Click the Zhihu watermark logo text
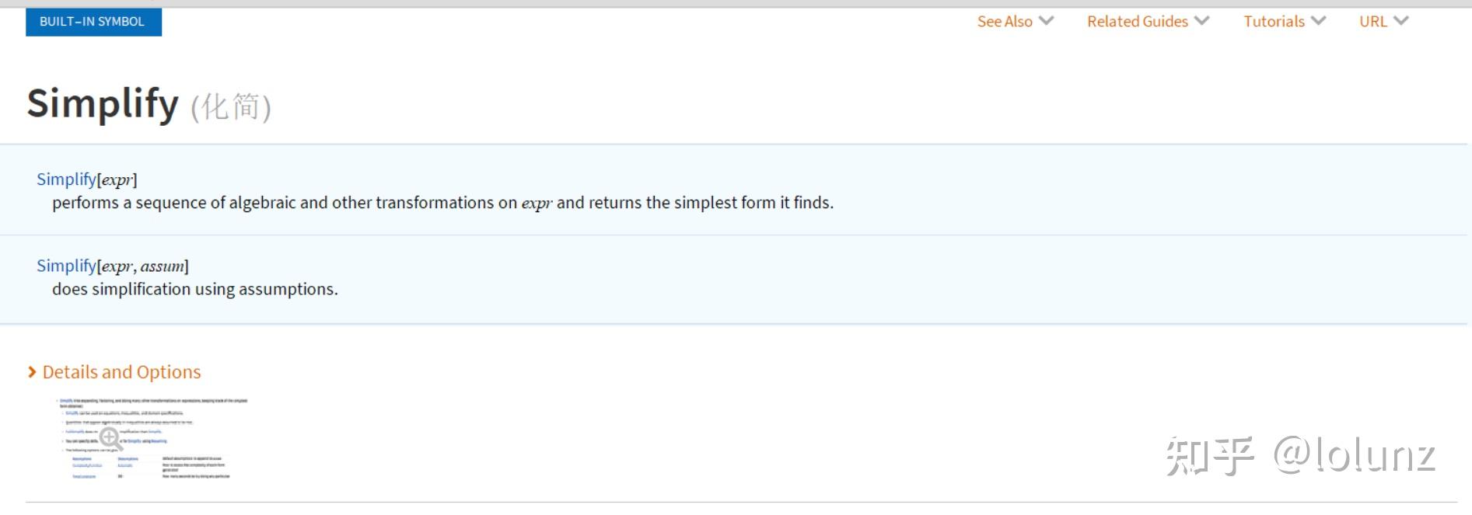The height and width of the screenshot is (515, 1472). pyautogui.click(x=1210, y=456)
